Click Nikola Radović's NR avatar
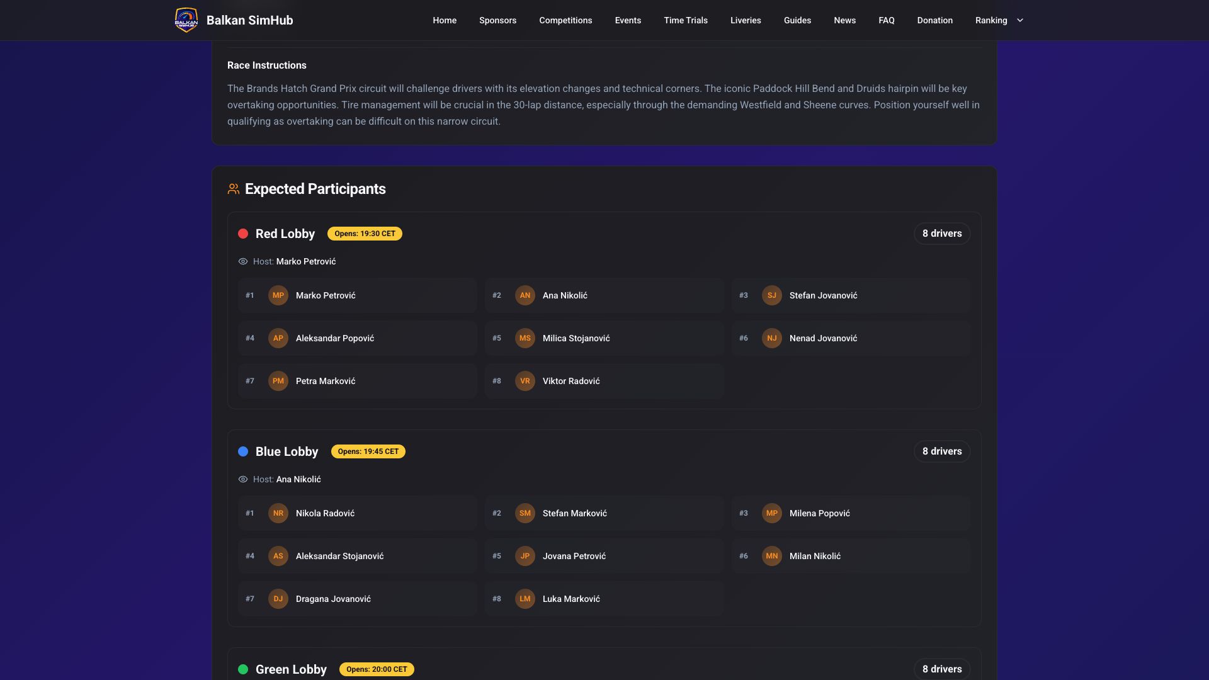 click(278, 513)
